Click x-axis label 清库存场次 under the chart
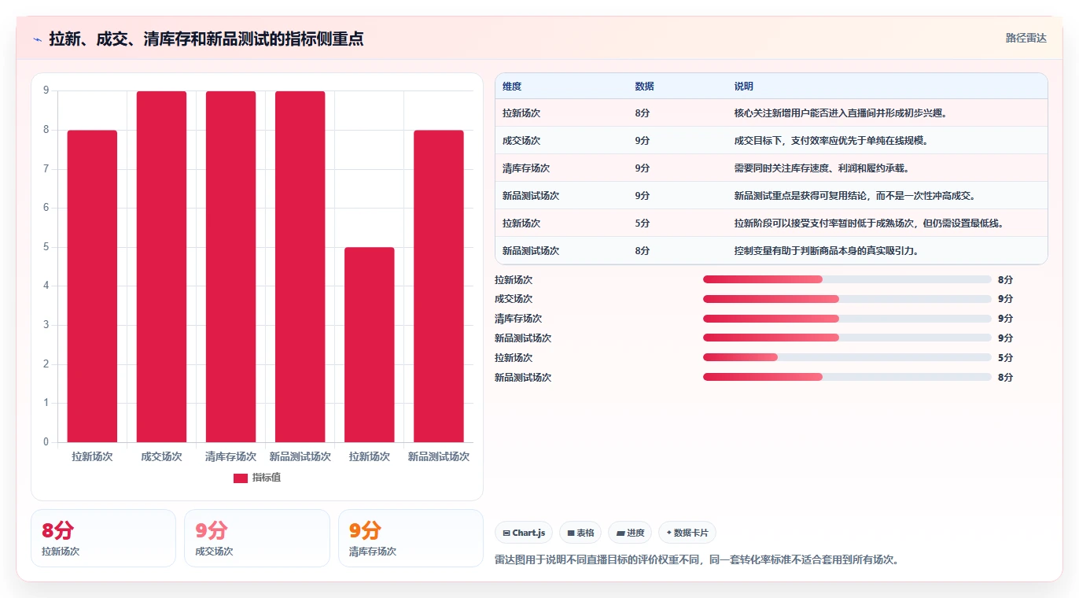The width and height of the screenshot is (1079, 598). click(x=230, y=456)
